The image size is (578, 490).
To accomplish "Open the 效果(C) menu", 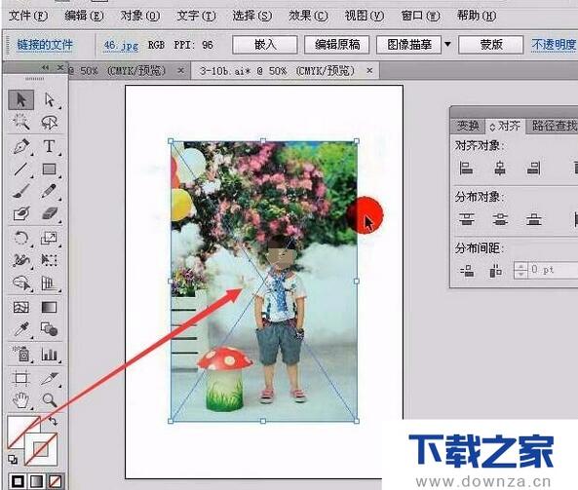I will point(308,16).
